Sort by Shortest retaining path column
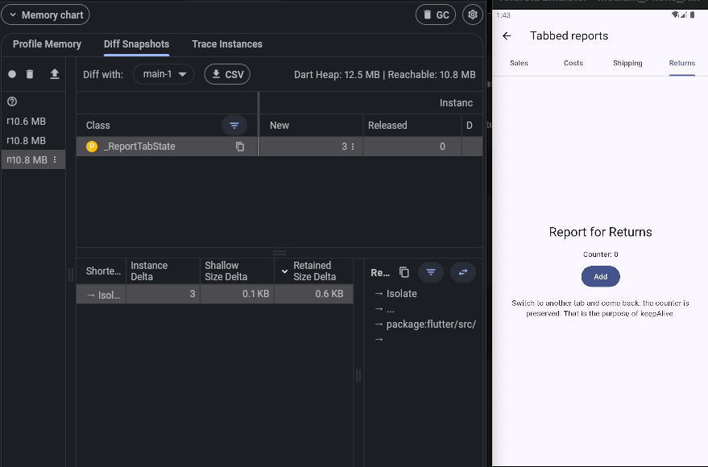 (103, 271)
